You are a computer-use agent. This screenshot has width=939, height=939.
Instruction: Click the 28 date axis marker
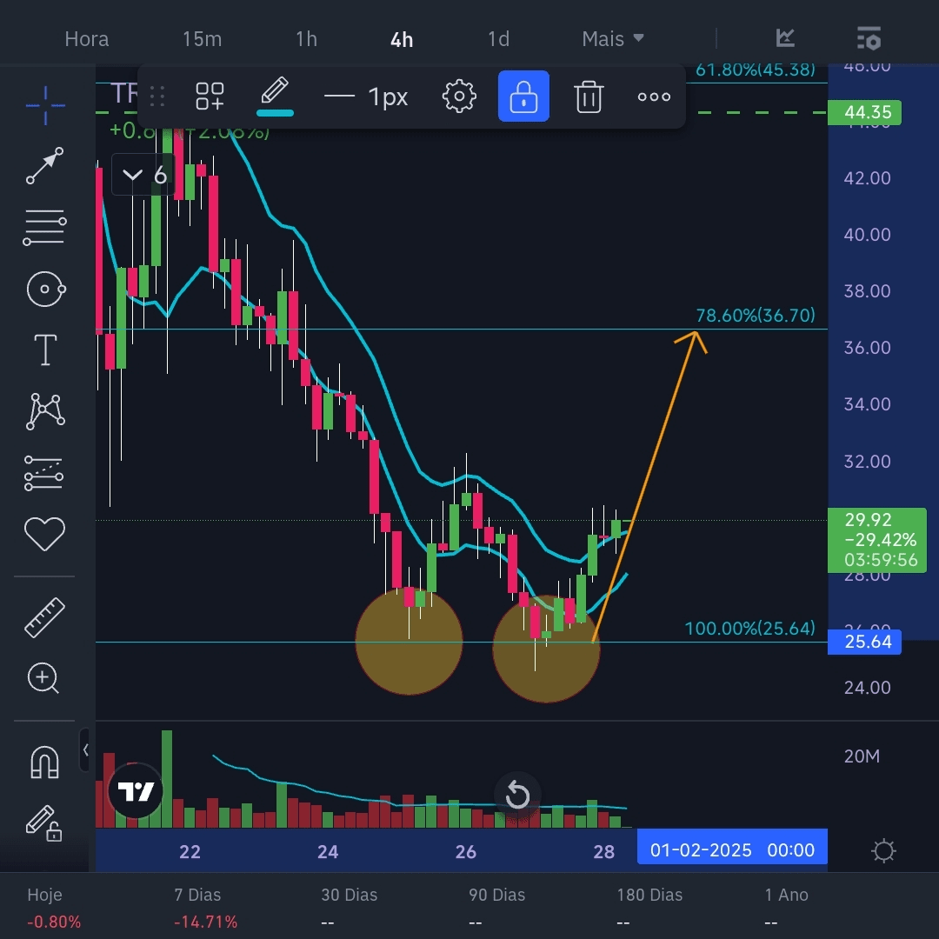coord(603,851)
